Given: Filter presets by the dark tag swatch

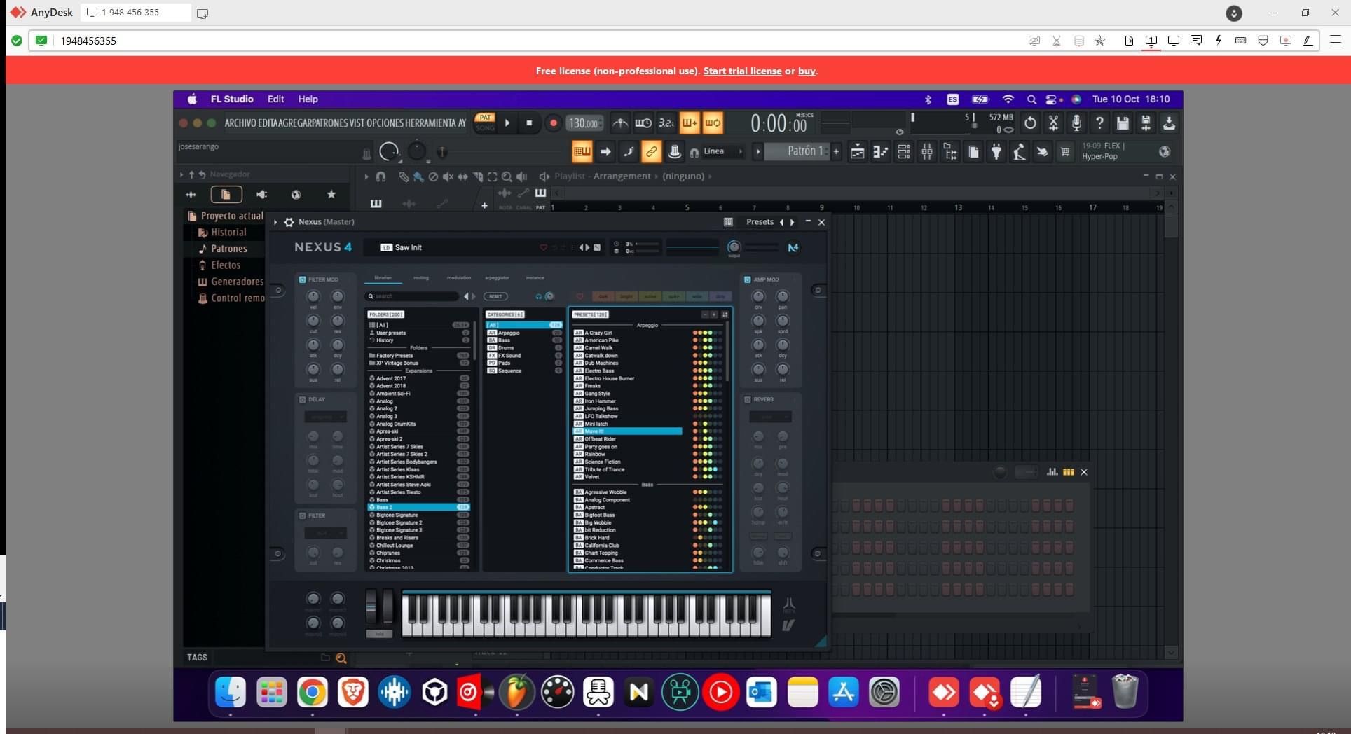Looking at the screenshot, I should coord(603,296).
